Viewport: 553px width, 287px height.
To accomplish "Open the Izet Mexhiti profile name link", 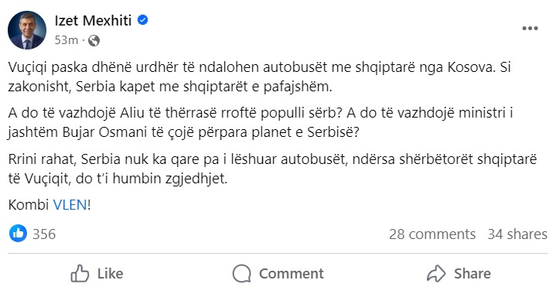I will pyautogui.click(x=93, y=20).
